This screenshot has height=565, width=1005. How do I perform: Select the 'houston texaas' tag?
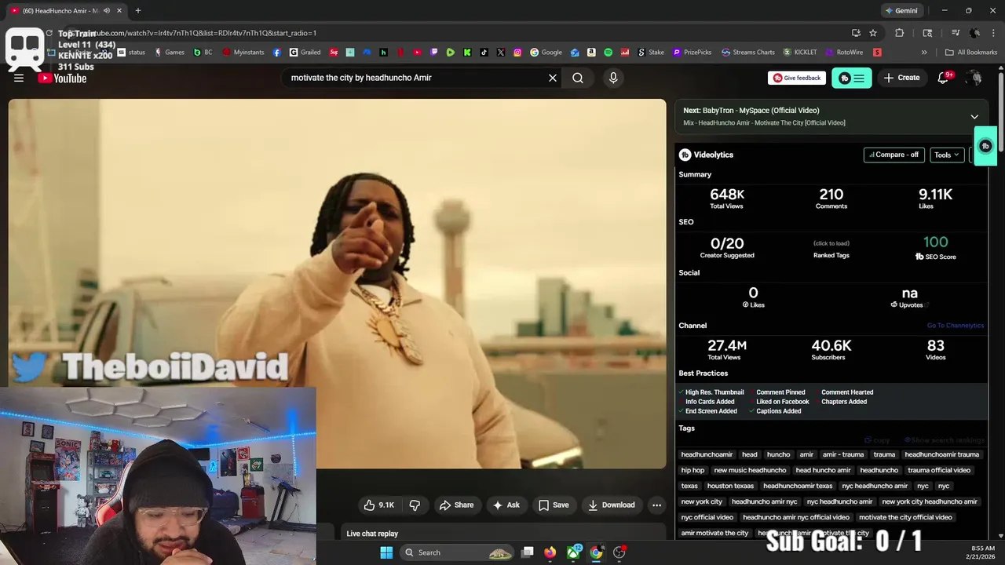[730, 486]
